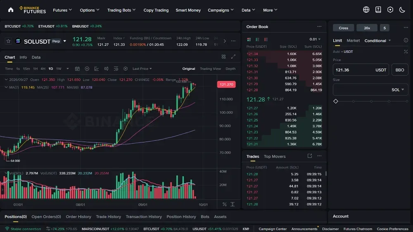Open indicators line-chart icon

click(x=97, y=69)
